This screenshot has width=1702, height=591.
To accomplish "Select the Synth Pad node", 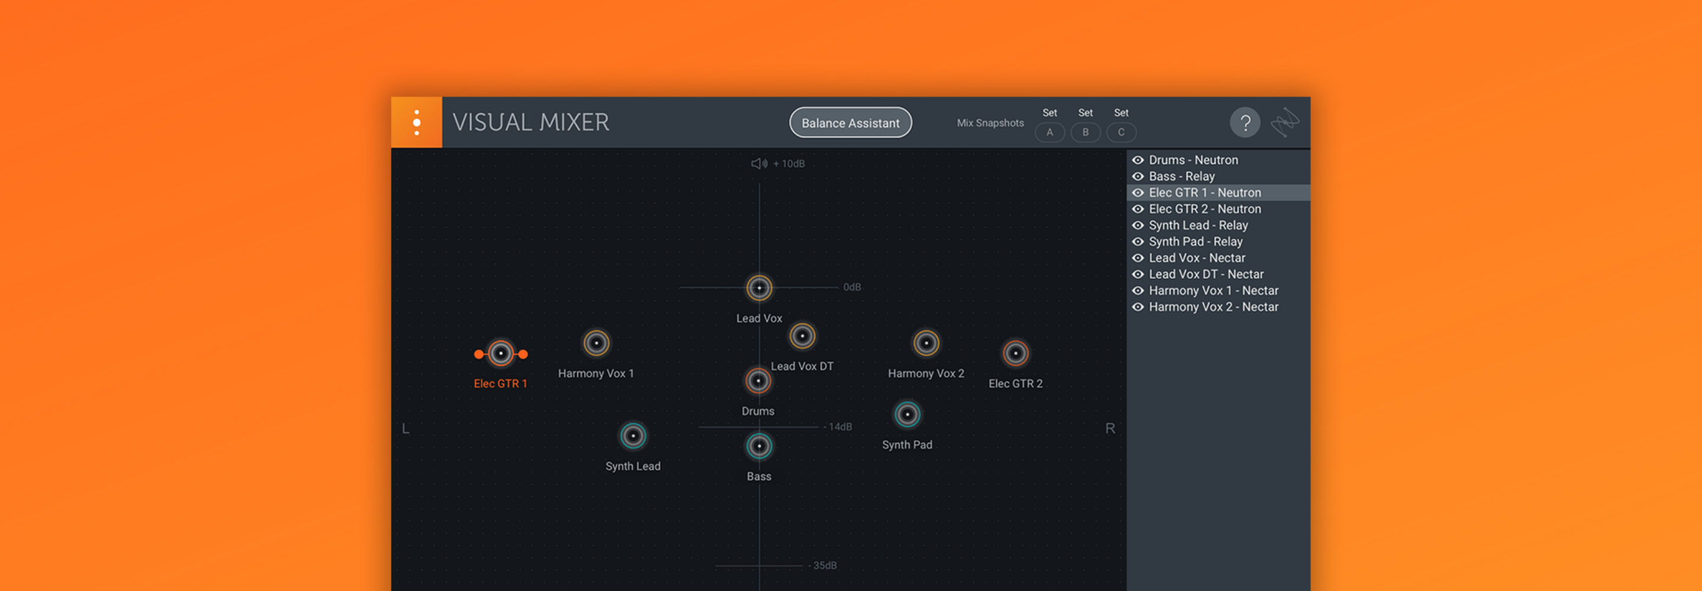I will [907, 414].
